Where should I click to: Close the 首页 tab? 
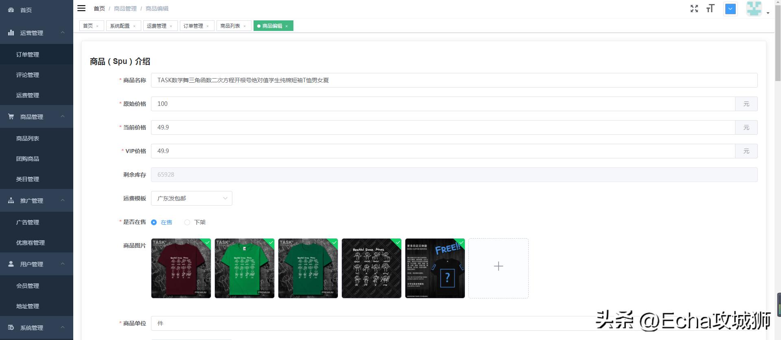coord(97,26)
